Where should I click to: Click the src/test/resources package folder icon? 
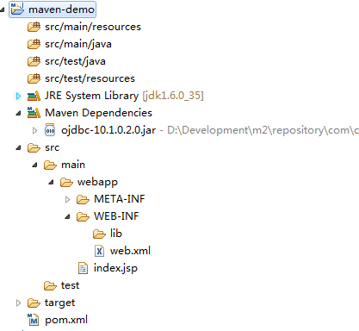point(34,78)
